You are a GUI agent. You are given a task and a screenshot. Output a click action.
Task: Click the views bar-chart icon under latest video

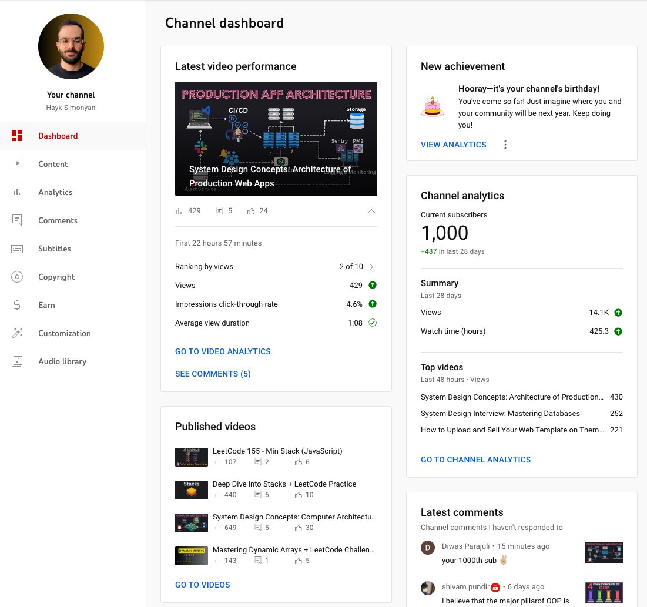point(179,210)
